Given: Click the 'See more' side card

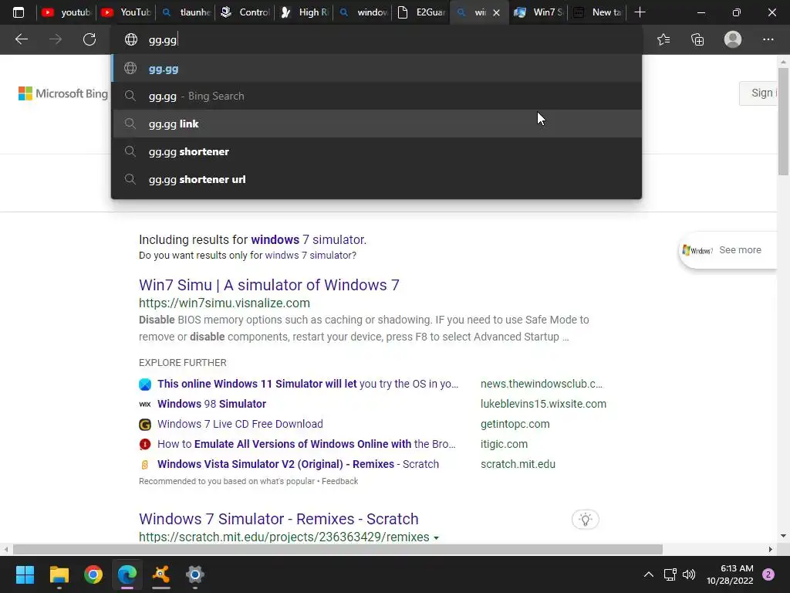Looking at the screenshot, I should 728,250.
